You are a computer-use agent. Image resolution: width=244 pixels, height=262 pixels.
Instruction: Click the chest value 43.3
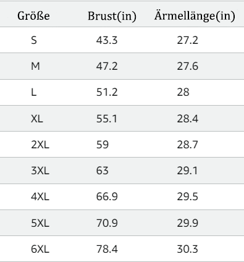click(107, 40)
